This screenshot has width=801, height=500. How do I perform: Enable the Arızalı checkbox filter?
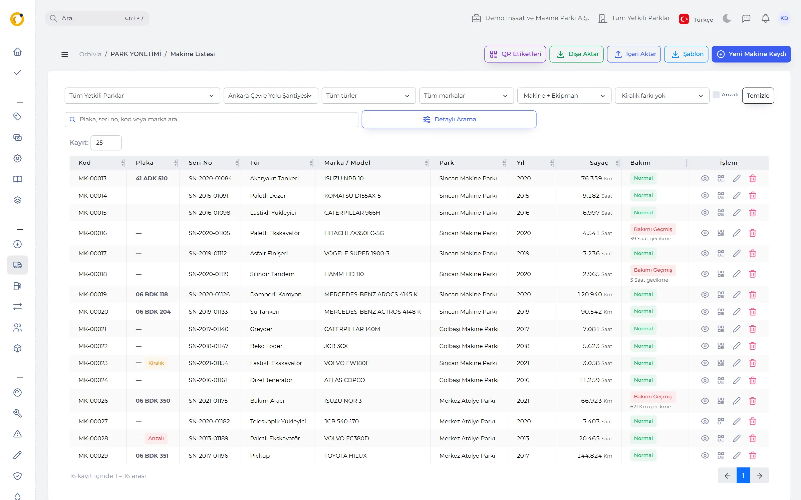point(716,95)
